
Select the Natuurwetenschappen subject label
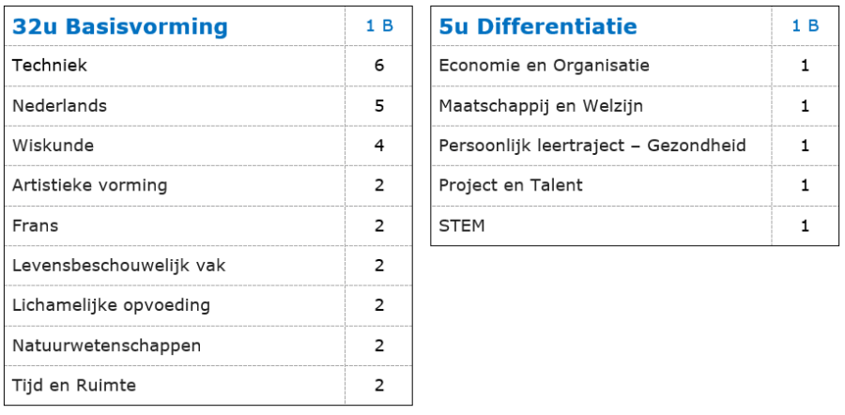click(107, 346)
